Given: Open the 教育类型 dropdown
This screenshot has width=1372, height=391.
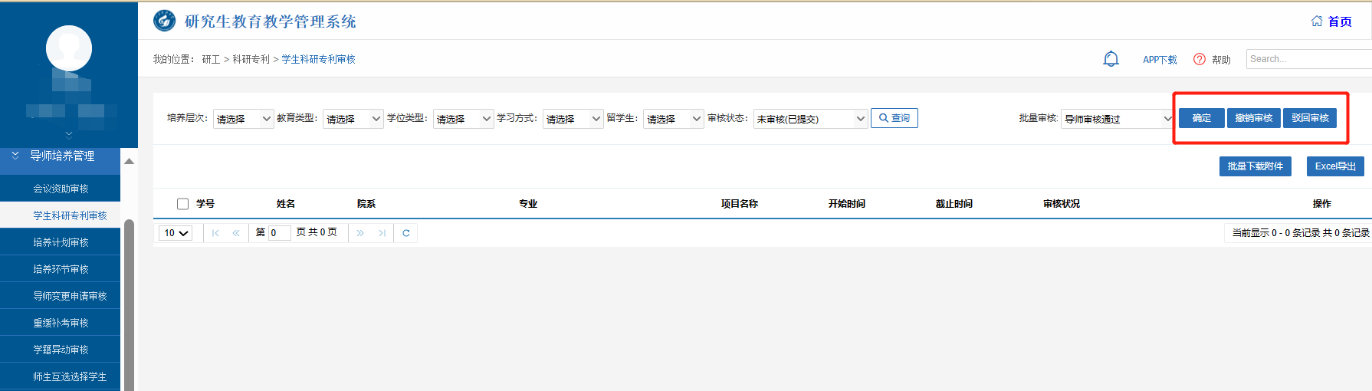Looking at the screenshot, I should point(353,119).
